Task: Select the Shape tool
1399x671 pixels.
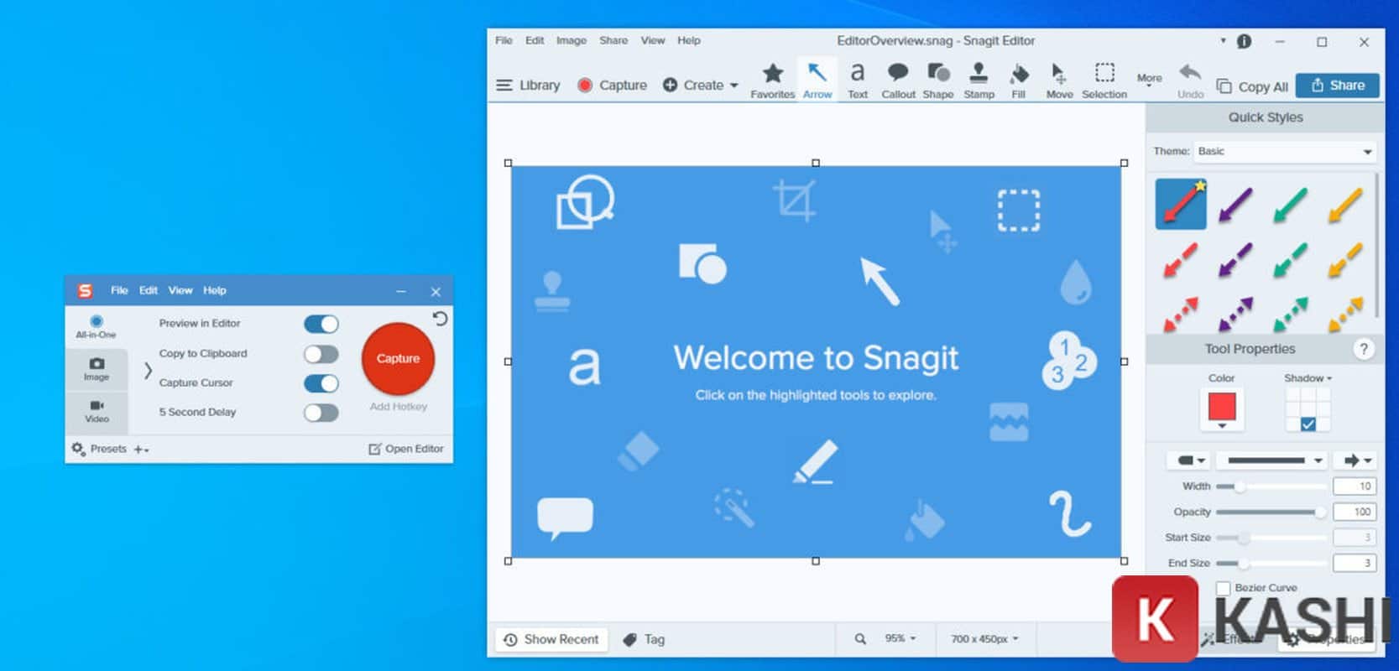Action: [x=937, y=81]
